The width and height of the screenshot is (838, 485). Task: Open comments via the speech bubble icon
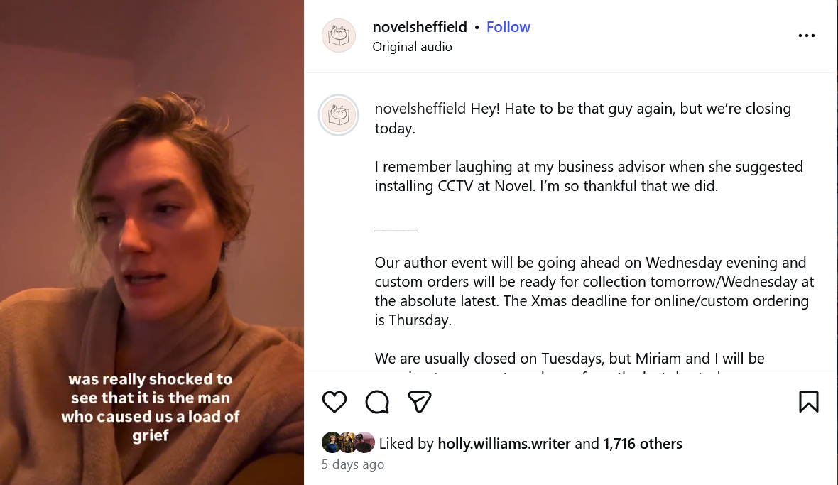click(377, 402)
